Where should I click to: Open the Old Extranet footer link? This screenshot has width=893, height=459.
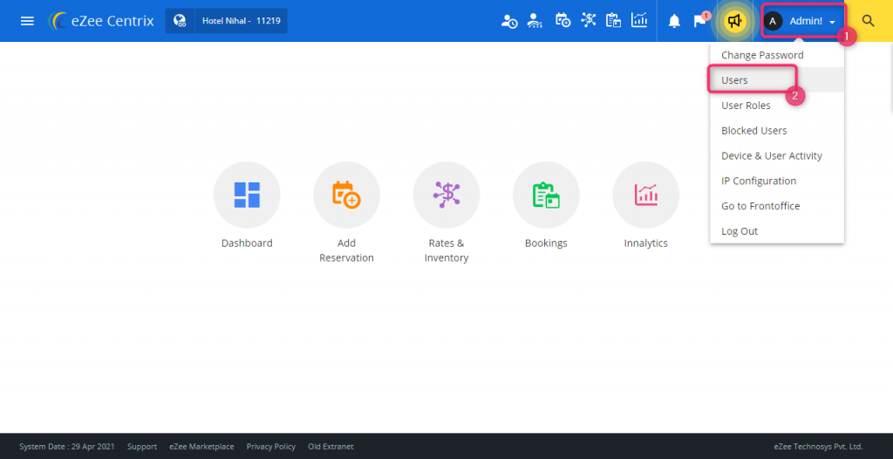click(331, 447)
